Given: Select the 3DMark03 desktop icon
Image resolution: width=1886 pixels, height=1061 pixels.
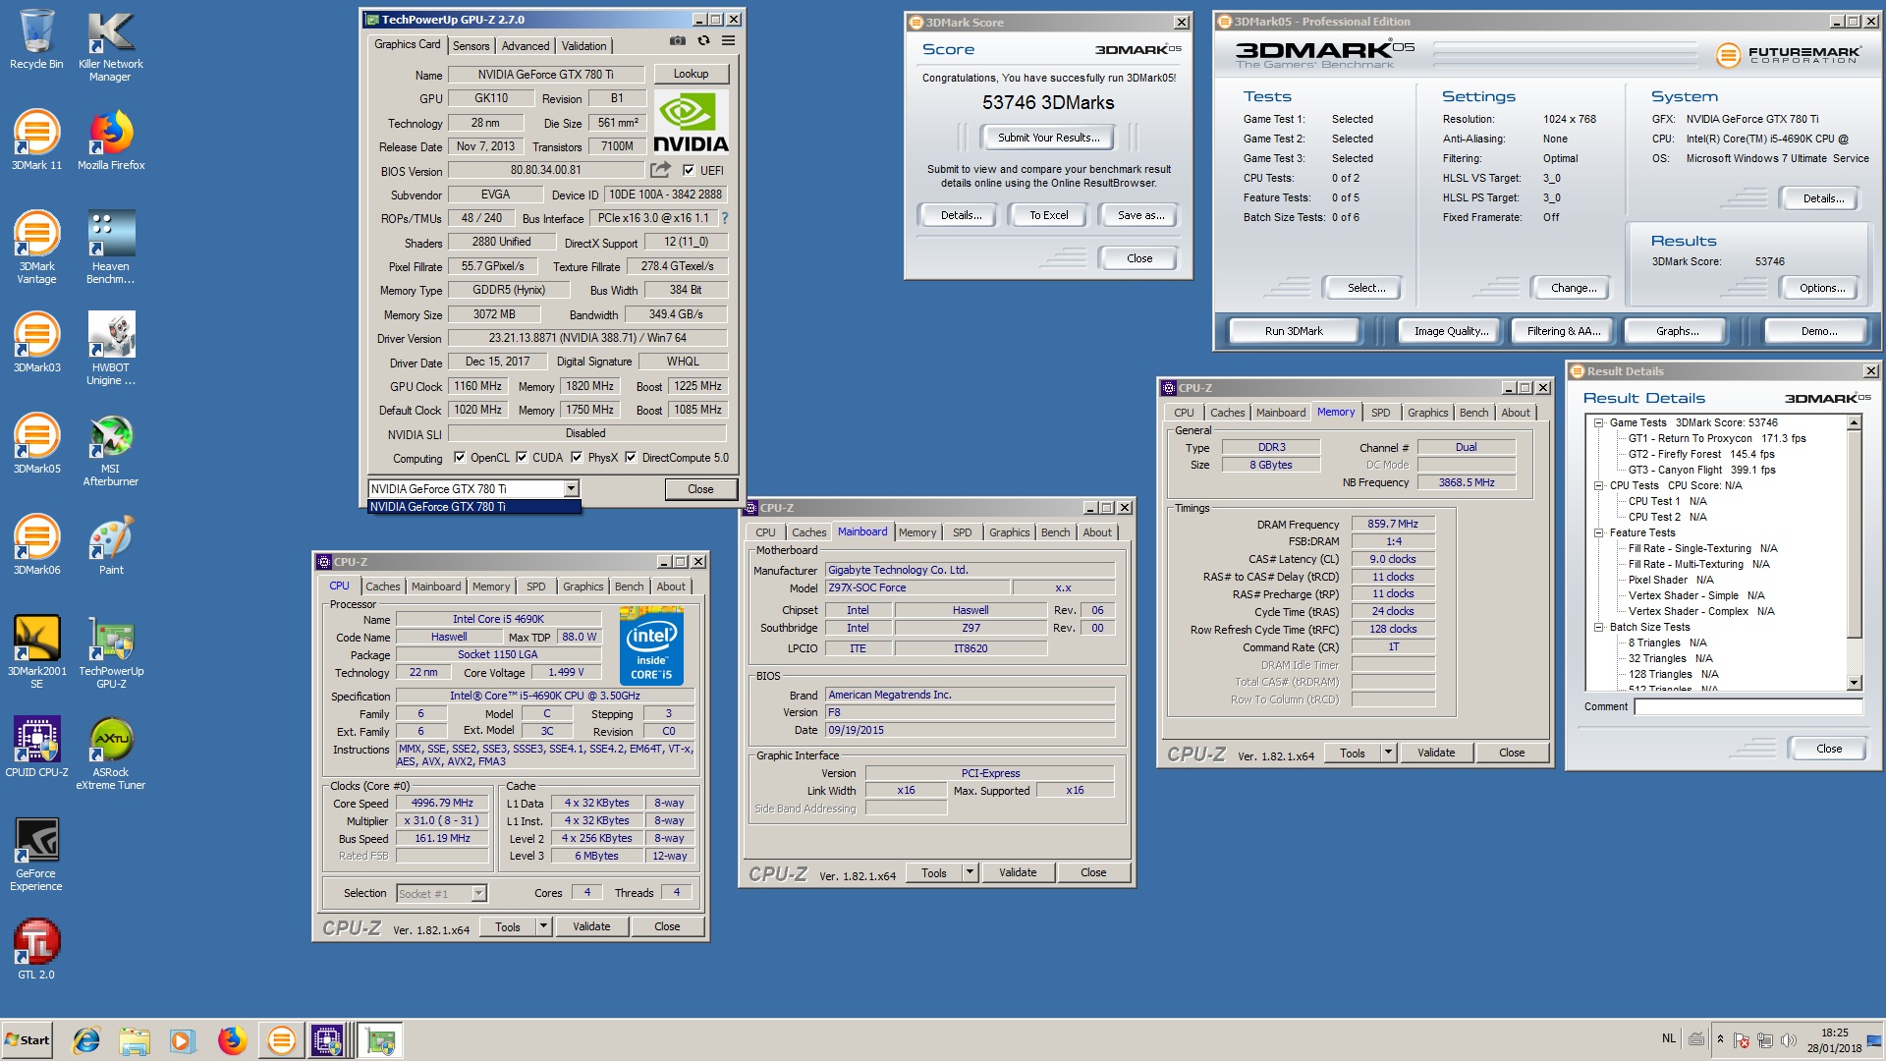Looking at the screenshot, I should (x=36, y=343).
